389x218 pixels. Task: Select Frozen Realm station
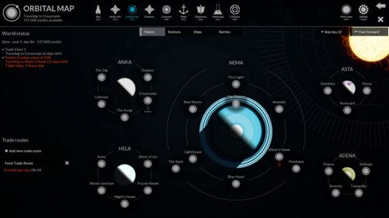point(147,190)
